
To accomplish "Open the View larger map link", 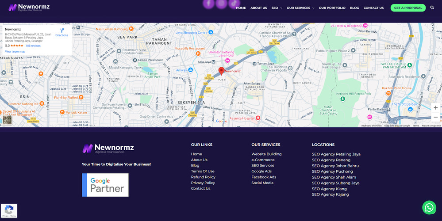I will tap(15, 52).
